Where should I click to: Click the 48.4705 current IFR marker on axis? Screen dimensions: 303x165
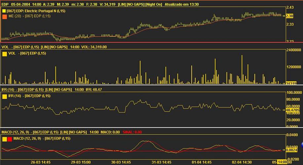click(292, 110)
